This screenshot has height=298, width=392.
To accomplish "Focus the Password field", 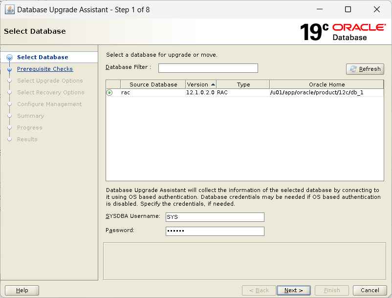I will [x=215, y=231].
